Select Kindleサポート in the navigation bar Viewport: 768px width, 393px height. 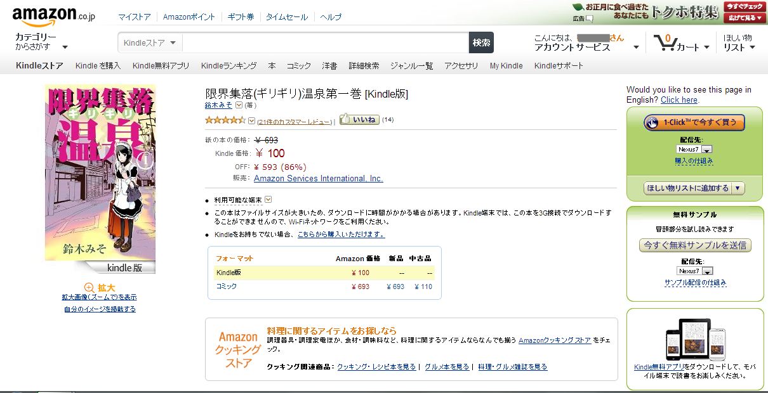click(559, 65)
